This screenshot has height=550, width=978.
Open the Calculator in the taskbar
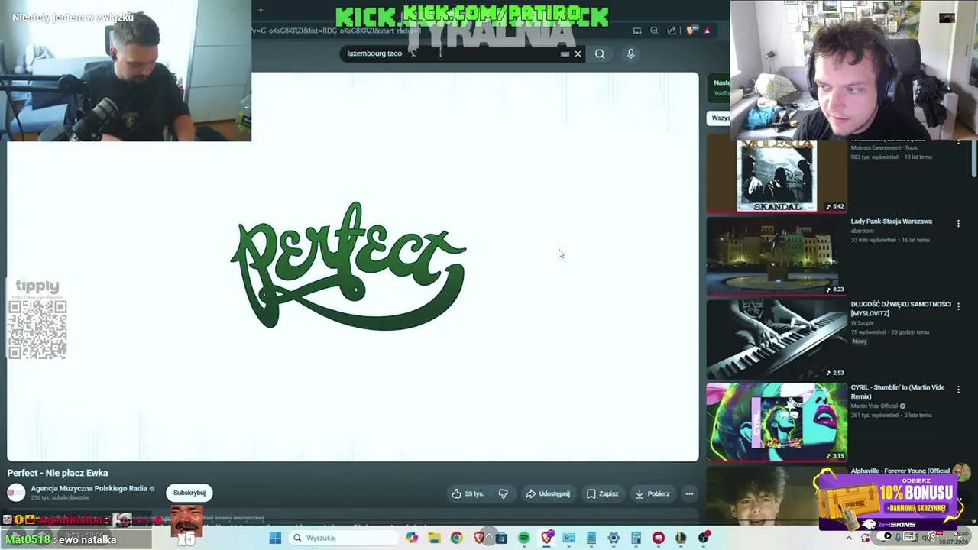(x=636, y=538)
